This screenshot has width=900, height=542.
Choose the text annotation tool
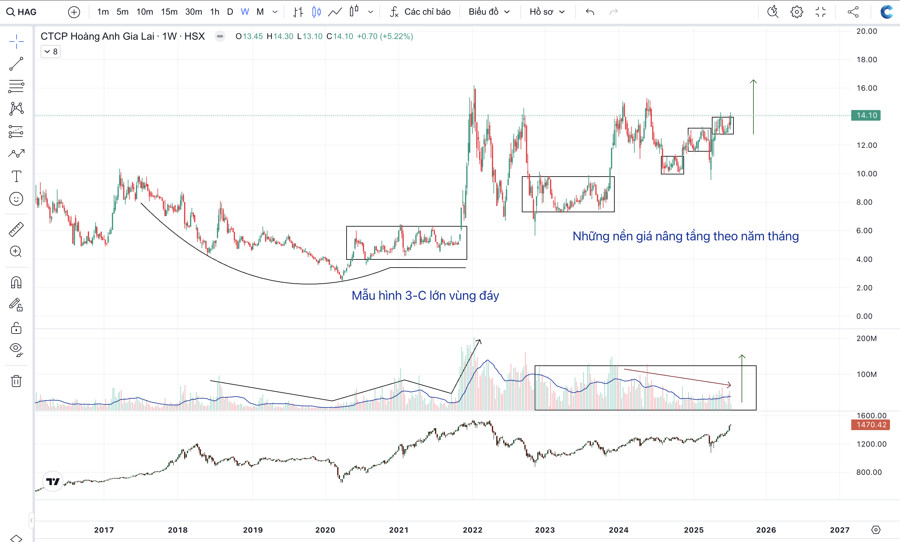click(16, 176)
